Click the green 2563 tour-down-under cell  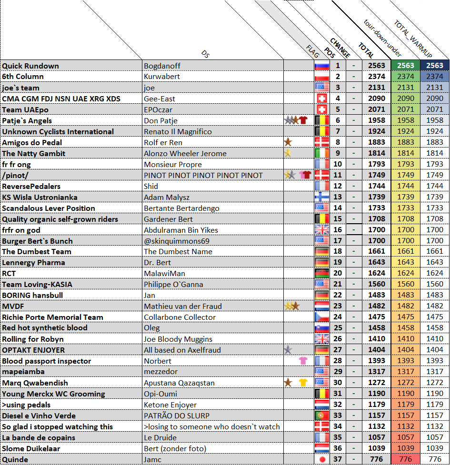(406, 66)
